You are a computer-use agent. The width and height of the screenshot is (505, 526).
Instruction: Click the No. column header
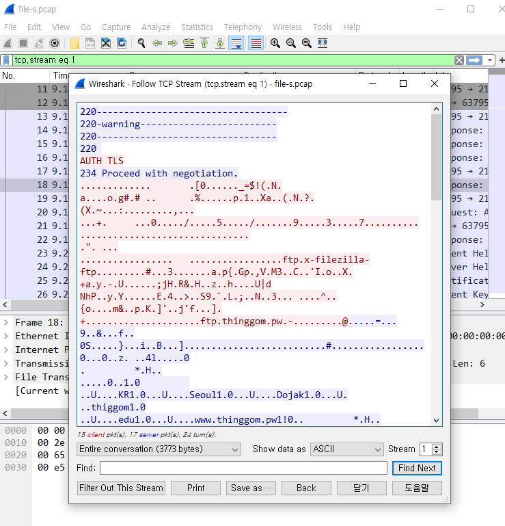pos(25,75)
